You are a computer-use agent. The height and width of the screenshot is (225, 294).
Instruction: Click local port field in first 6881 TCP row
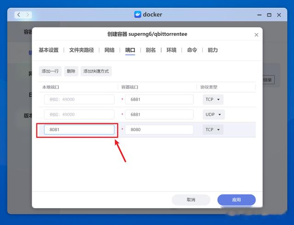[x=79, y=99]
